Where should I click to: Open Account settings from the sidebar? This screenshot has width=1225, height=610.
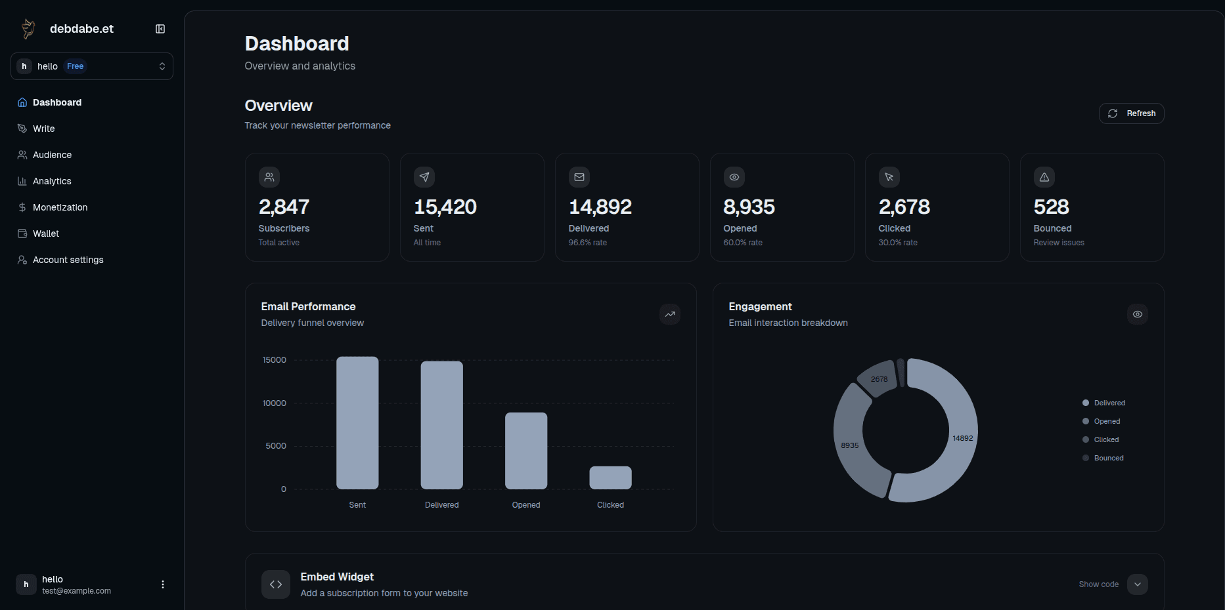point(68,260)
